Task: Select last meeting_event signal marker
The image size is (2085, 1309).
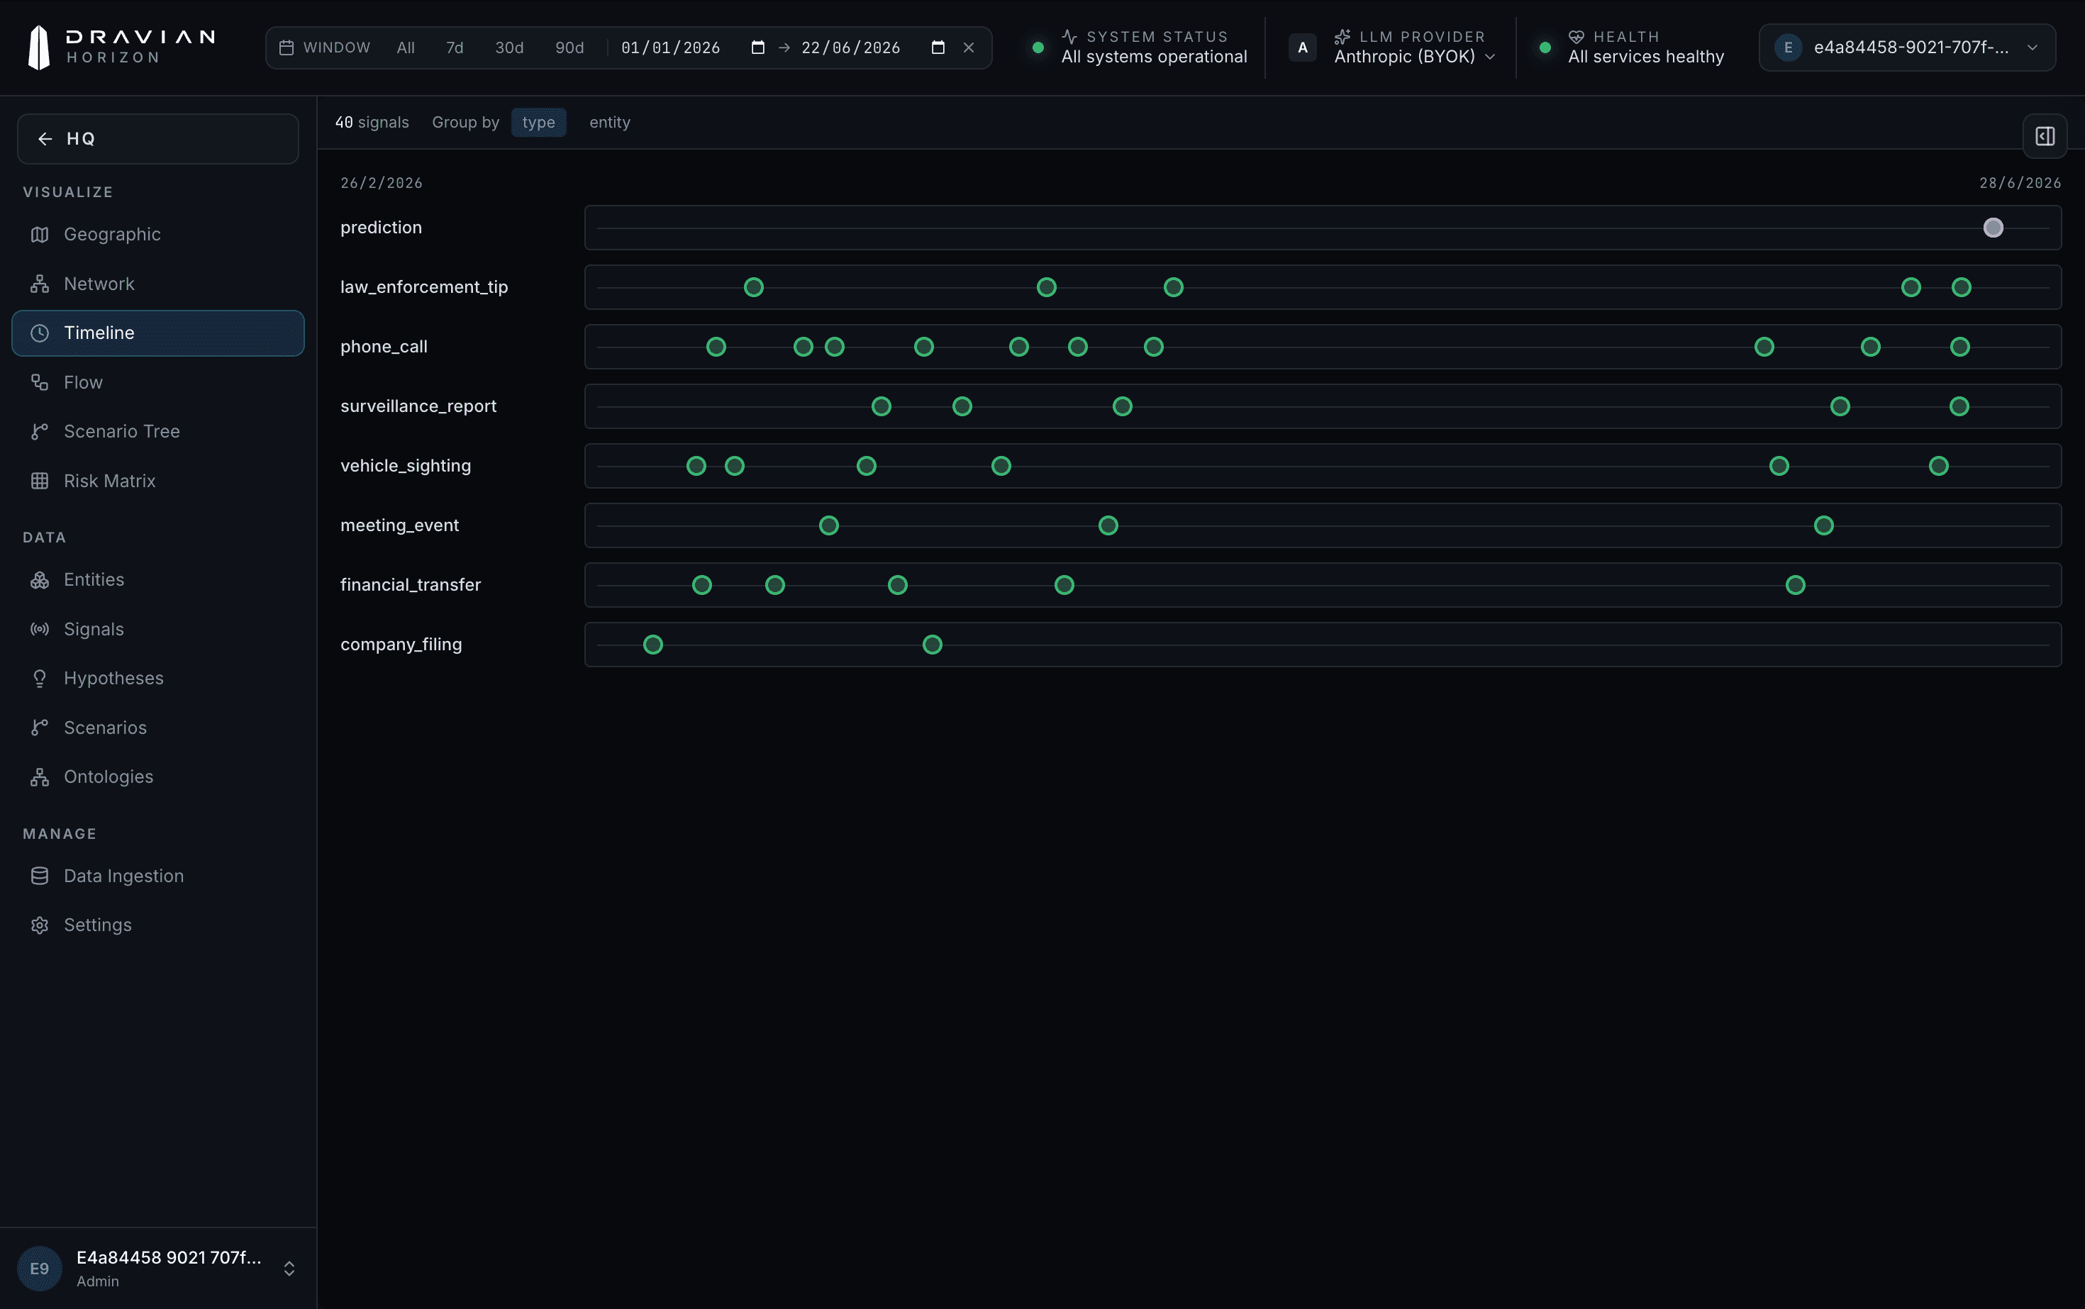Action: coord(1823,525)
